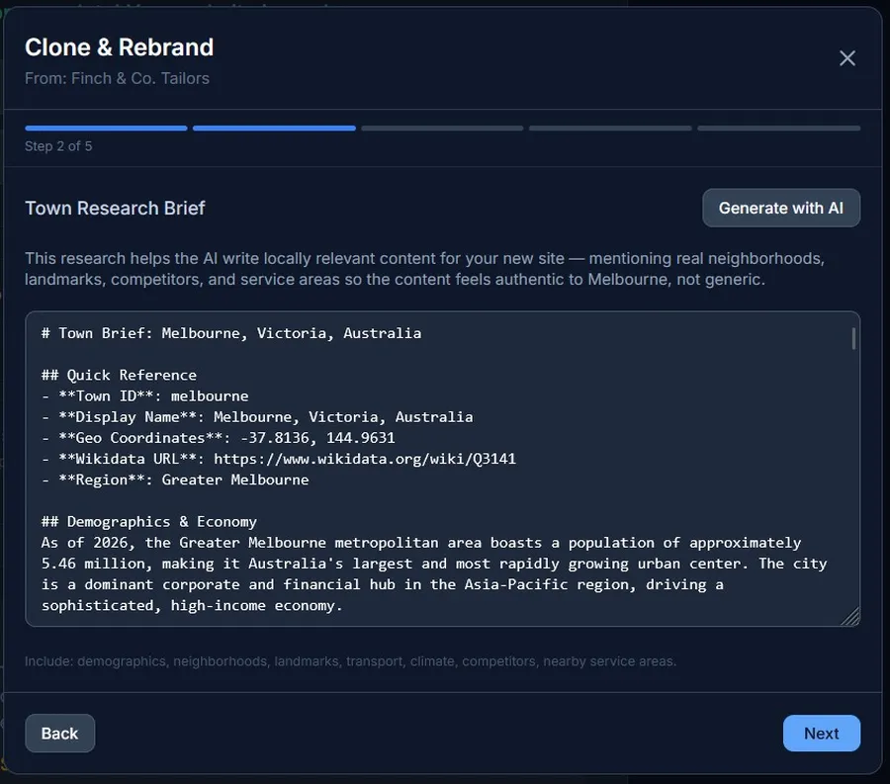Screen dimensions: 890x784
Task: Click the Town Research Brief section heading
Action: click(x=115, y=208)
